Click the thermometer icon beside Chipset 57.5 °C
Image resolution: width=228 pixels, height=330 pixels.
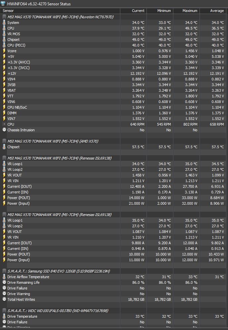4,147
